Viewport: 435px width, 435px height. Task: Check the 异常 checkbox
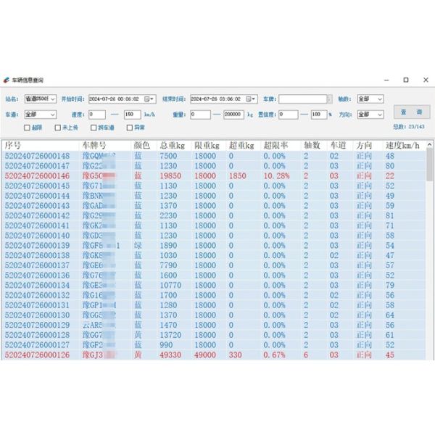pos(130,128)
